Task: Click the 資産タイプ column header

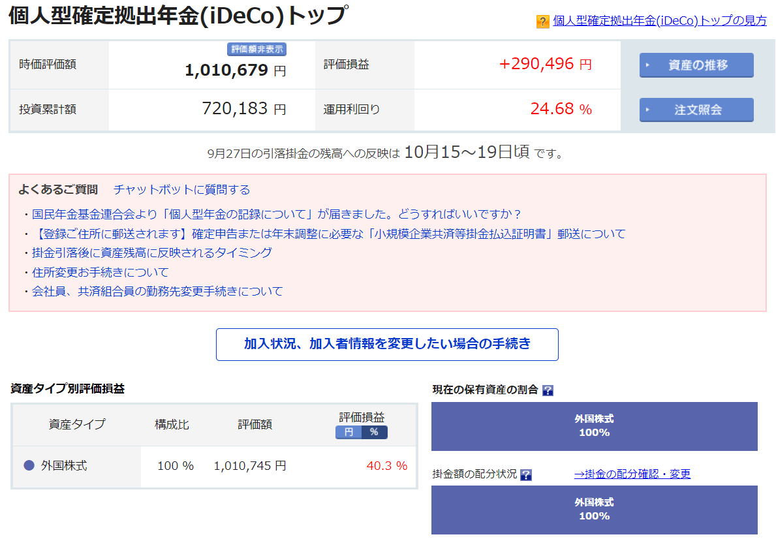Action: click(x=77, y=425)
